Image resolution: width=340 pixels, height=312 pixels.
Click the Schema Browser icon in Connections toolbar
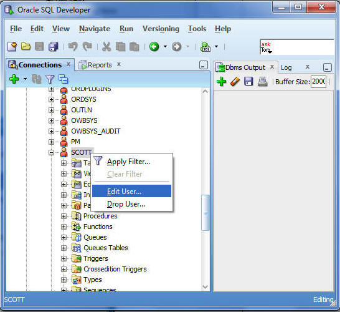tap(64, 79)
